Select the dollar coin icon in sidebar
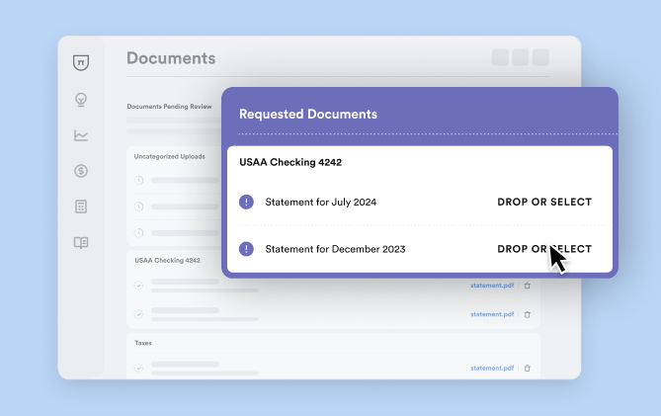Image resolution: width=661 pixels, height=416 pixels. point(81,171)
